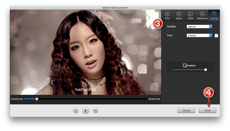The height and width of the screenshot is (131, 230).
Task: Play the video preview
Action: [x=86, y=110]
